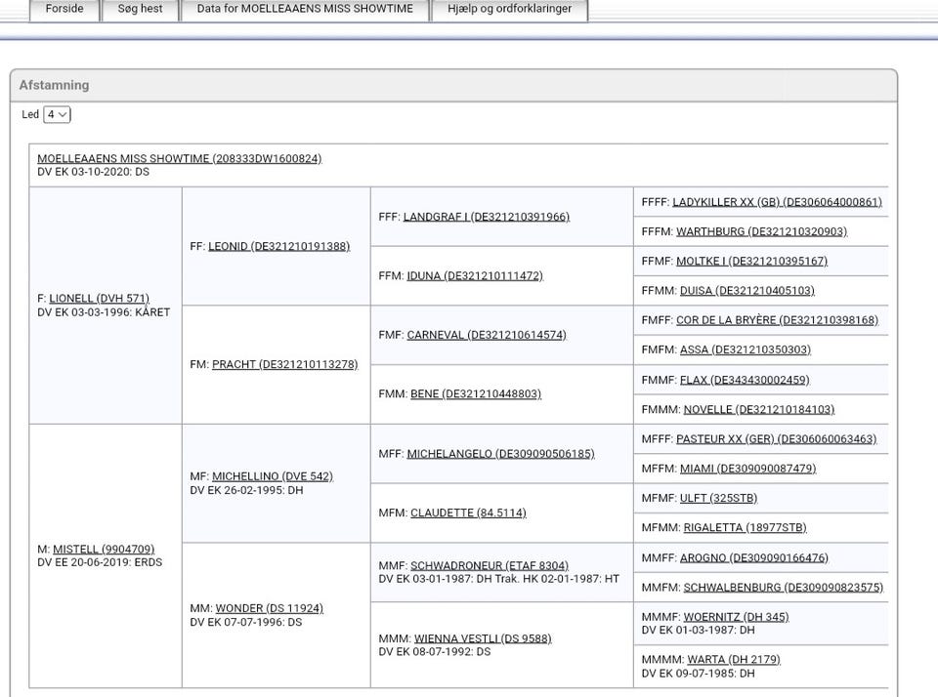Open ULFT (325STB) link
The width and height of the screenshot is (938, 697).
click(718, 498)
